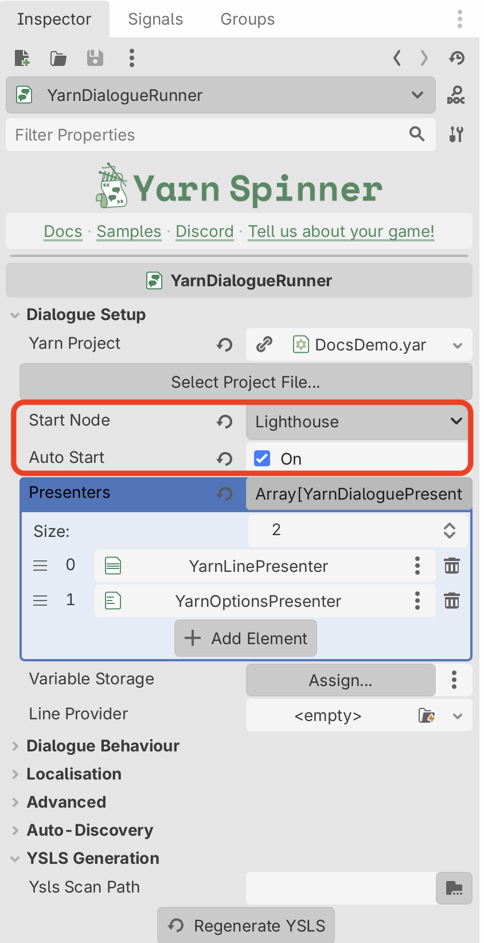
Task: Open options menu for YarnOptionsPresenter
Action: pos(417,601)
